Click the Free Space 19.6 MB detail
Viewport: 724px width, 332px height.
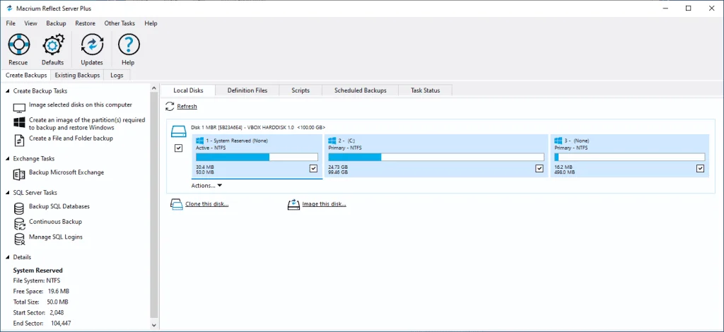41,292
